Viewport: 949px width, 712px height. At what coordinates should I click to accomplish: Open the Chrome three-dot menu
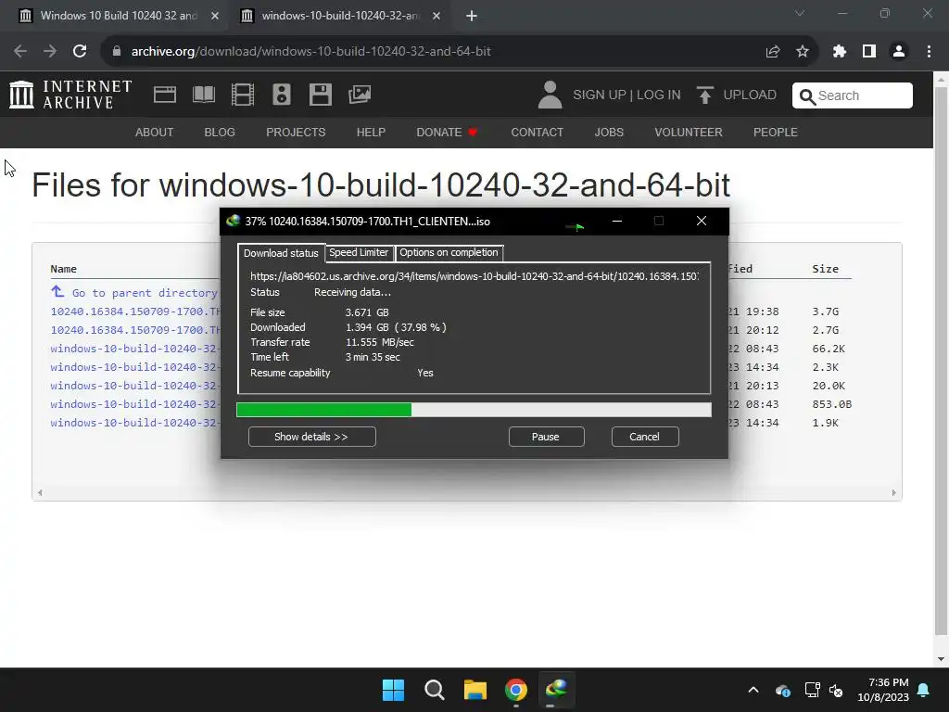(929, 52)
